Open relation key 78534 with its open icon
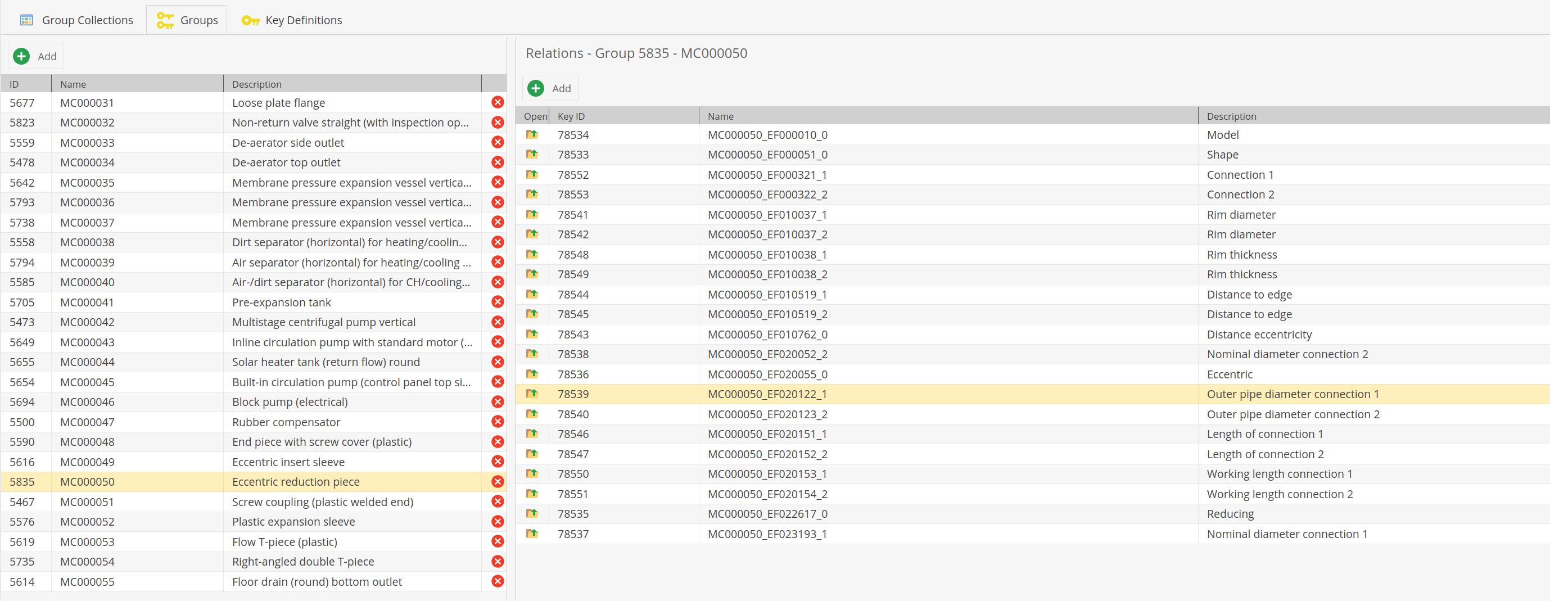Viewport: 1550px width, 601px height. point(532,134)
